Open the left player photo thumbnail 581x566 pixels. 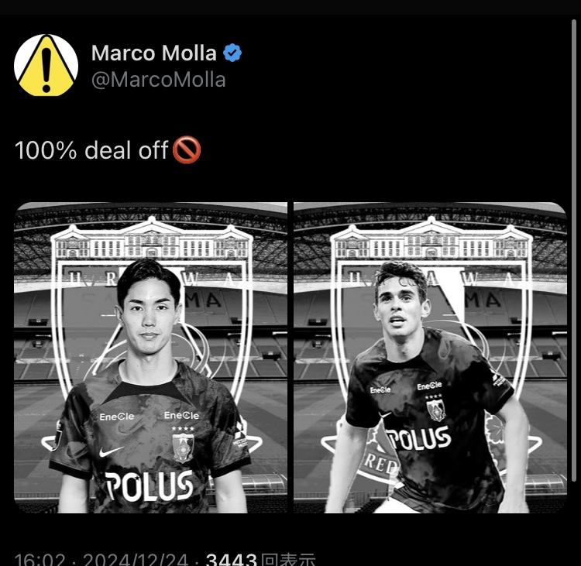(x=150, y=358)
